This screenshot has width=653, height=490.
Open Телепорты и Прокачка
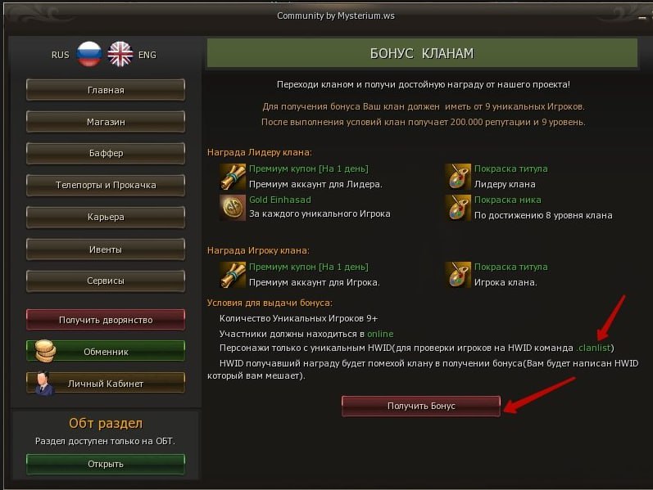[x=106, y=185]
